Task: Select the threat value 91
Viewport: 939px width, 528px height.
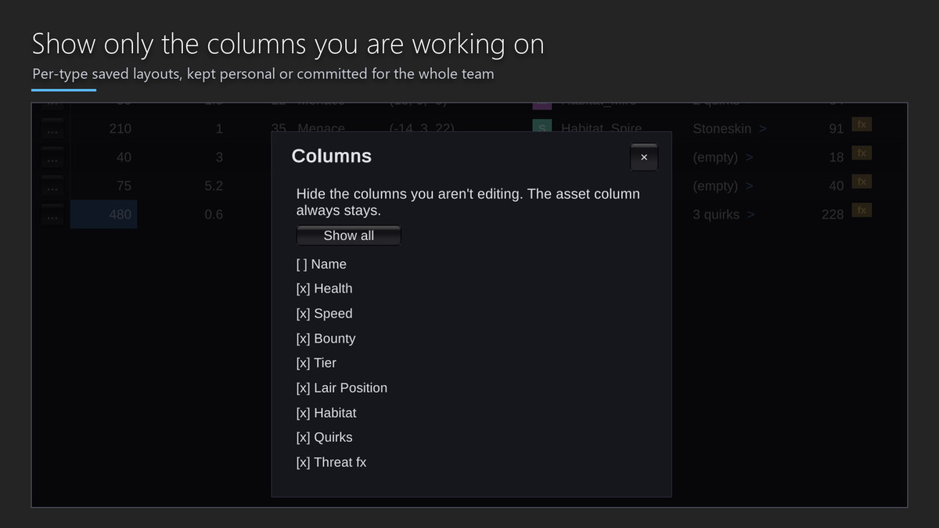Action: coord(836,129)
